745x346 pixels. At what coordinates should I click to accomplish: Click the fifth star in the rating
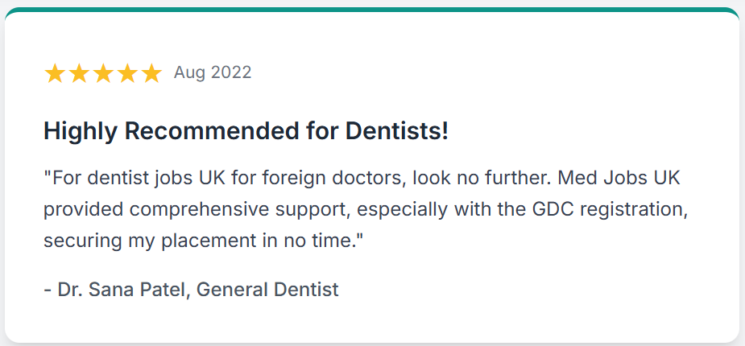pos(151,73)
